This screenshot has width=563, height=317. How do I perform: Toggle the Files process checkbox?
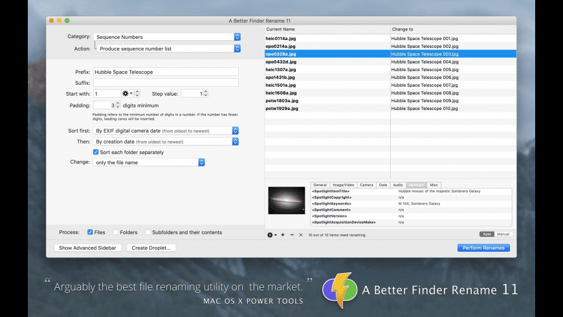[90, 232]
